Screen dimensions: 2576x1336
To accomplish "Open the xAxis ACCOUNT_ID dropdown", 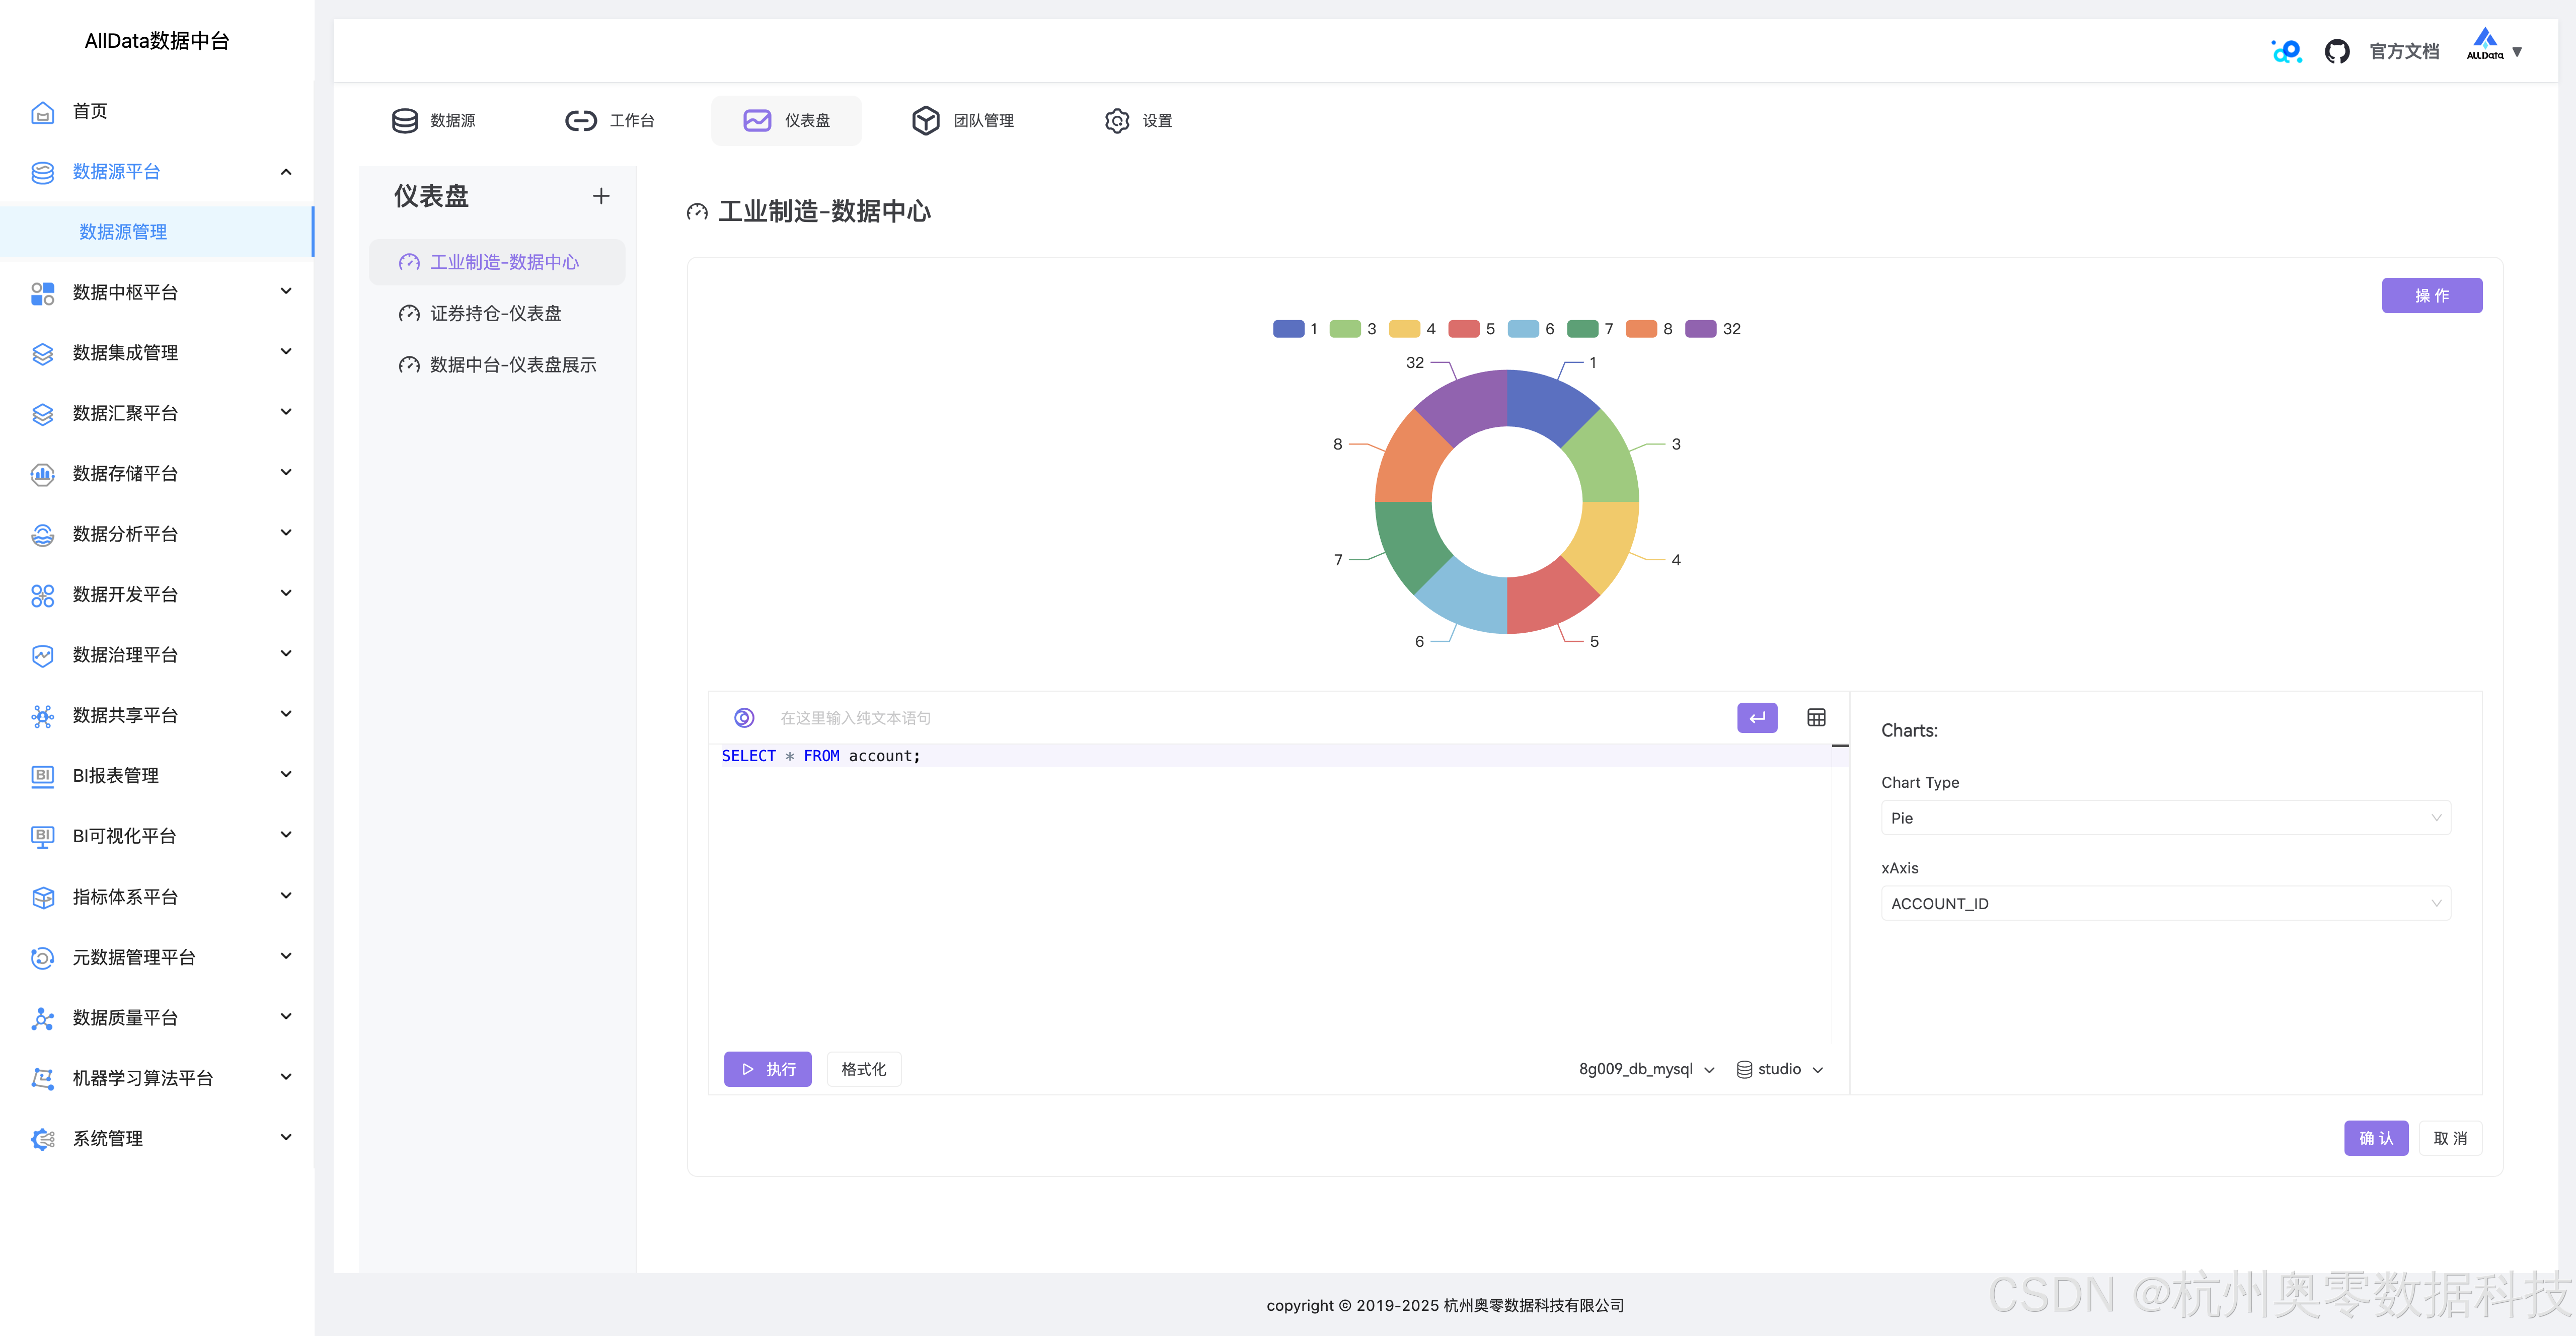I will (x=2165, y=903).
